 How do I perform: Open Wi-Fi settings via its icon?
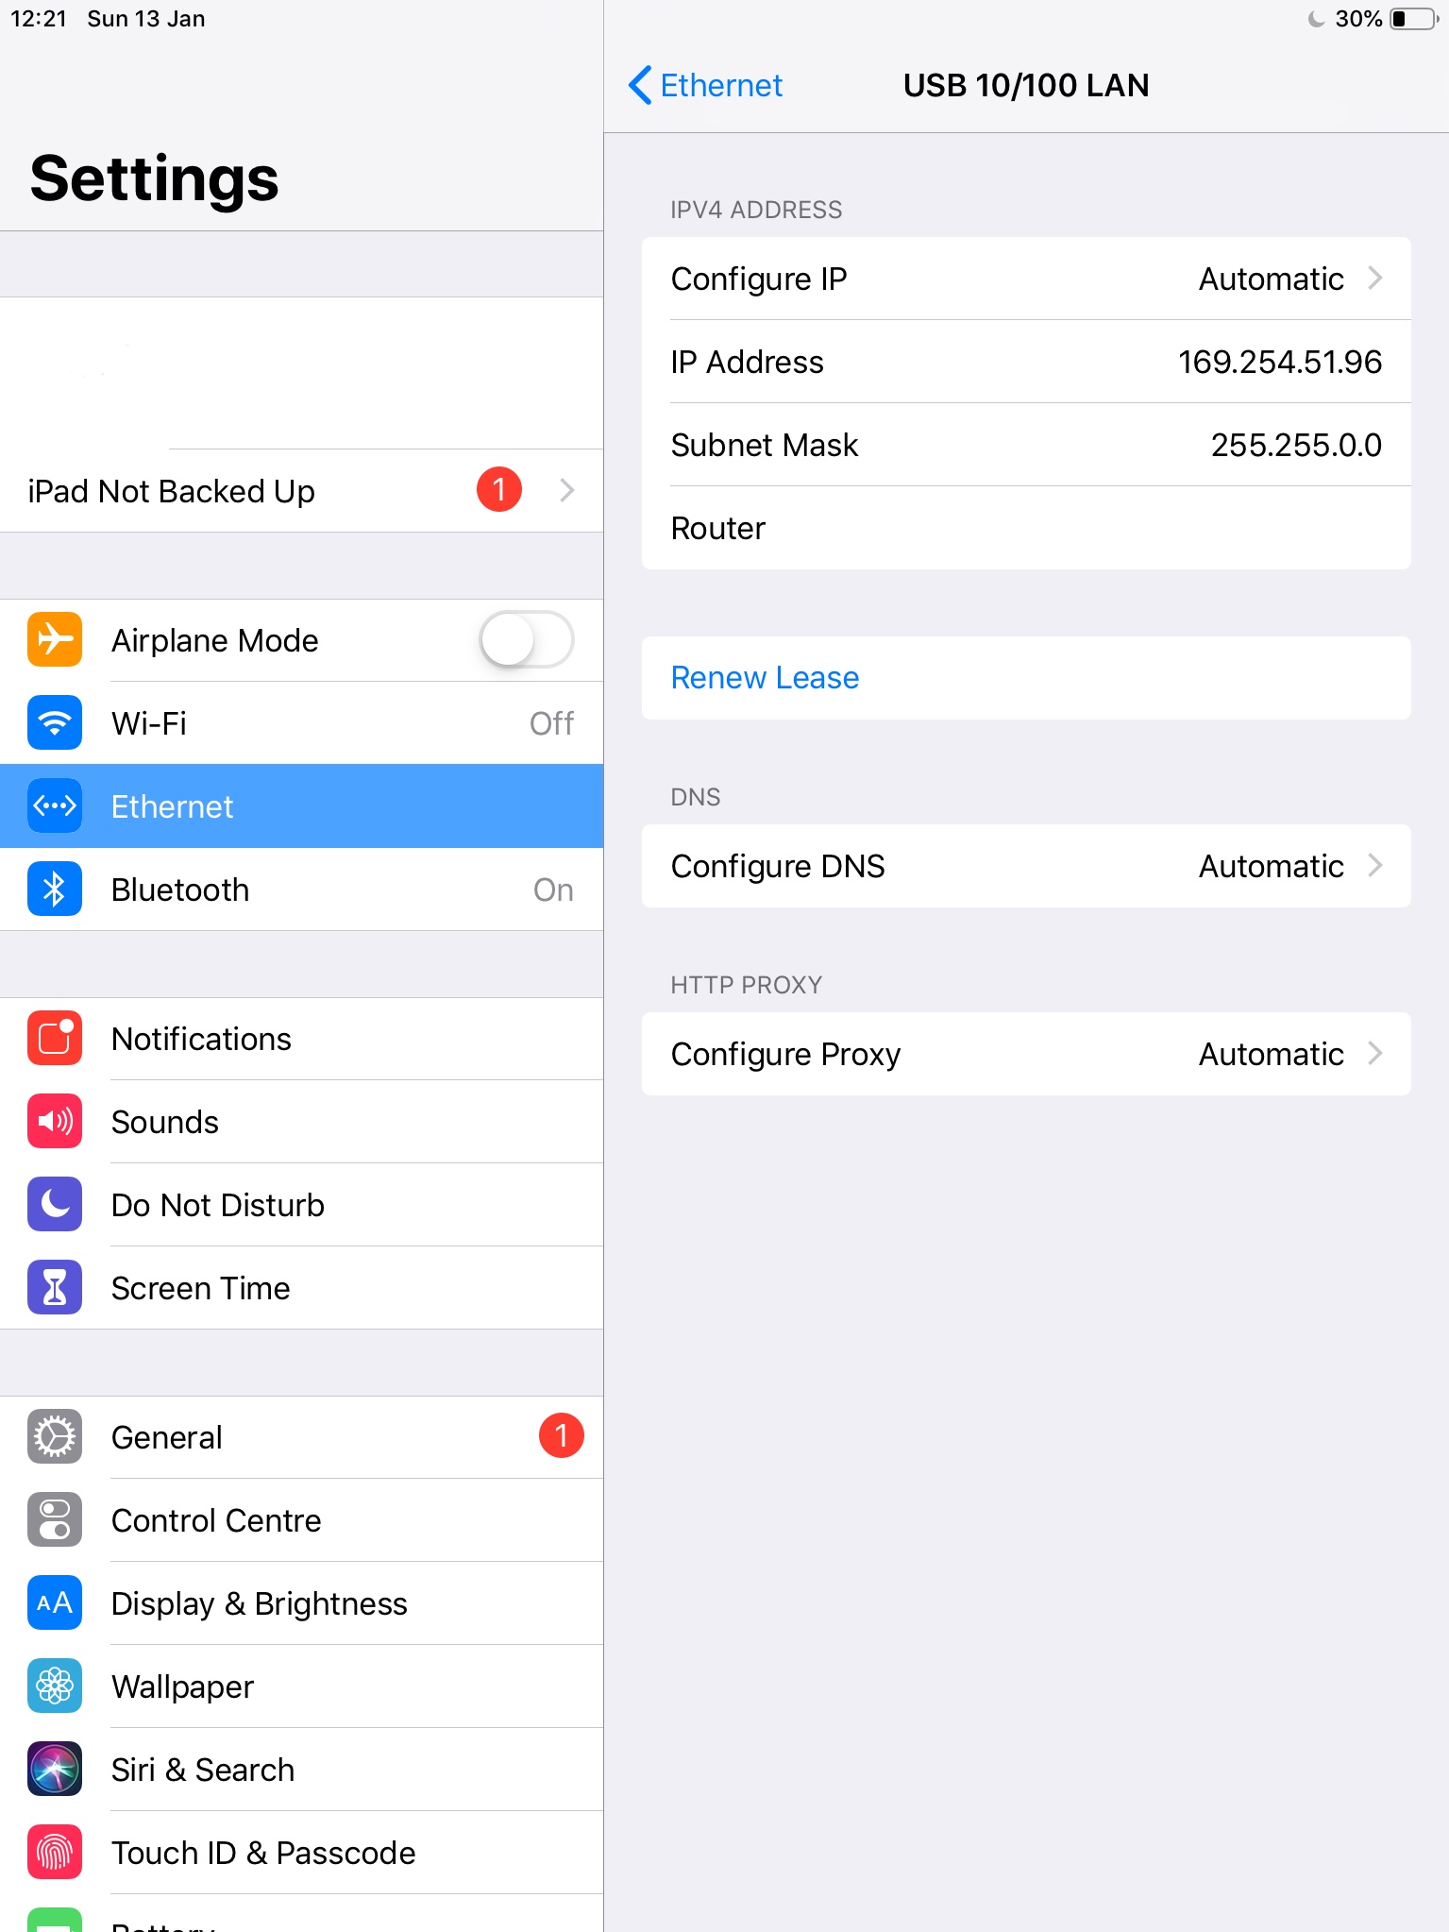pos(55,722)
